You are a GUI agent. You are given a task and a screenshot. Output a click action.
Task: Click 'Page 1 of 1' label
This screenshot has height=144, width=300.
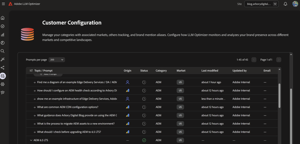tap(266, 60)
